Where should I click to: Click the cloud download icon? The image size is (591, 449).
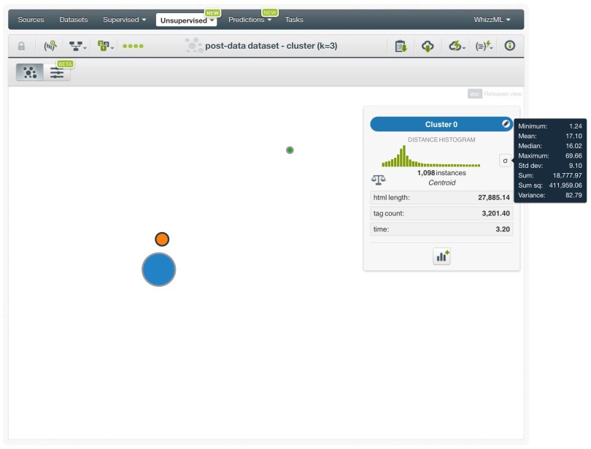click(x=428, y=46)
